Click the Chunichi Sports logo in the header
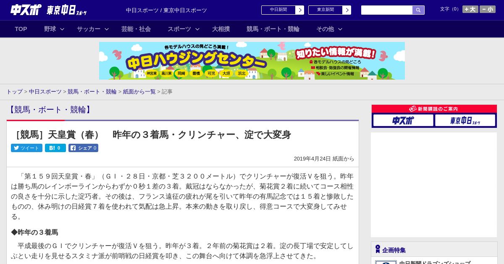Viewport: 504px width, 264px height. 26,10
